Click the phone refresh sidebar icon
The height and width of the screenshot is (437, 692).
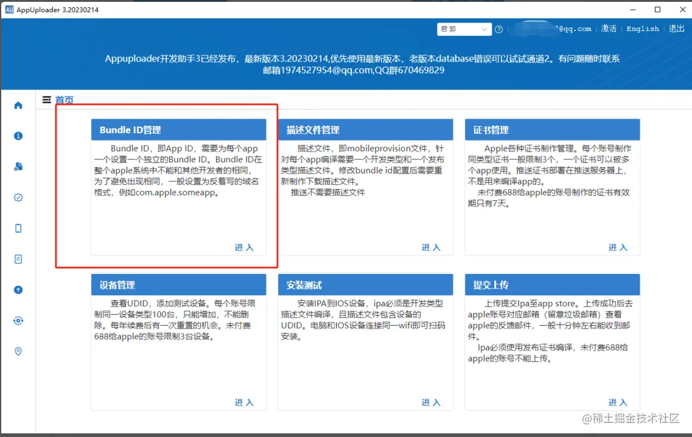[x=18, y=259]
